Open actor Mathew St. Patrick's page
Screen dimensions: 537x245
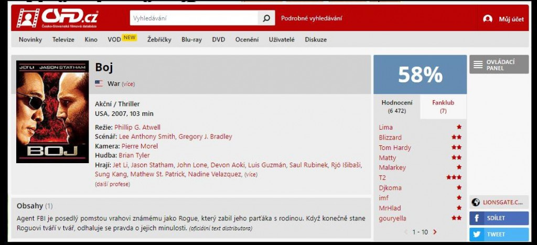point(157,174)
